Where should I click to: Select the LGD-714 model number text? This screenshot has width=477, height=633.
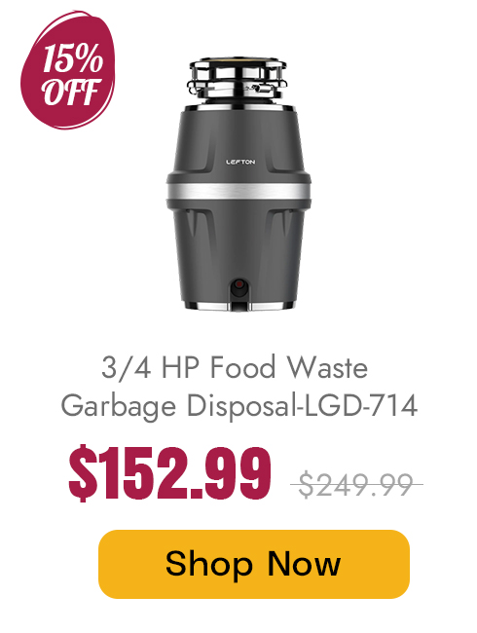(x=360, y=405)
